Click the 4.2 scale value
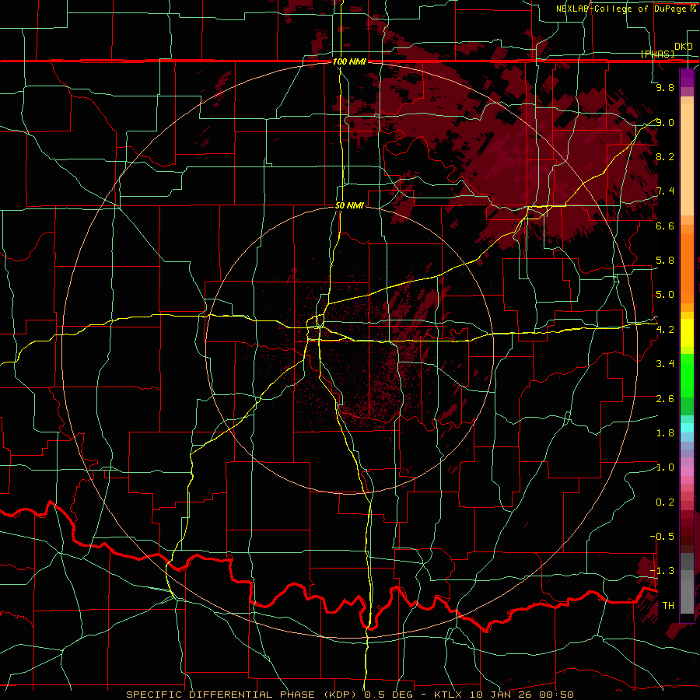The height and width of the screenshot is (700, 700). tap(665, 330)
